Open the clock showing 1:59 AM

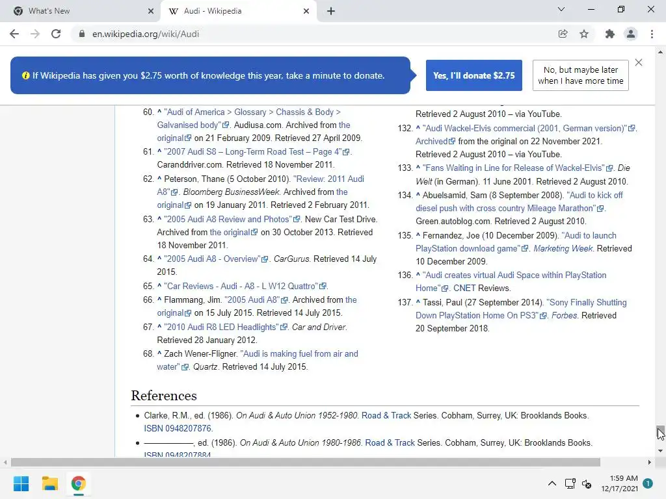point(619,483)
